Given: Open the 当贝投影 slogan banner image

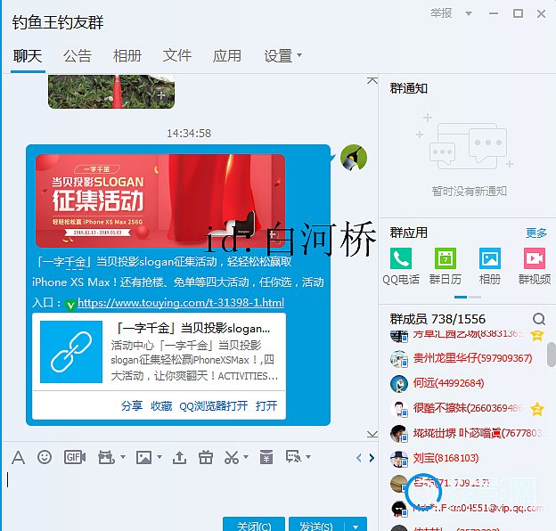Looking at the screenshot, I should (160, 200).
